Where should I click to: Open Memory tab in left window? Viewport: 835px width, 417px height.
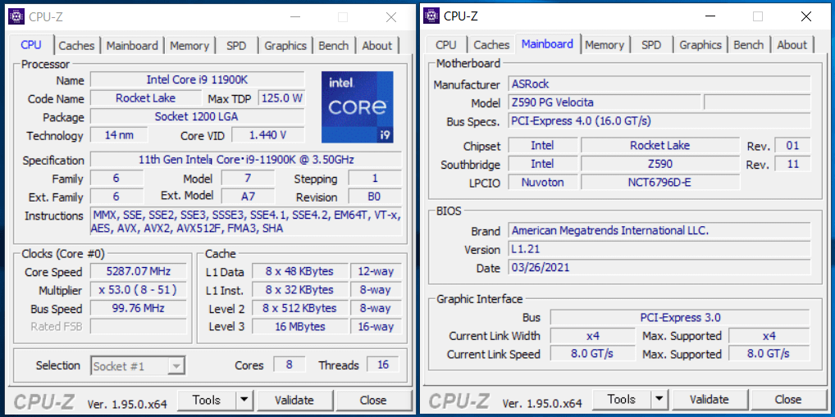(x=189, y=46)
